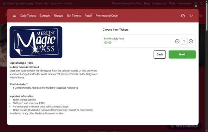Click the Digital Magic Pass heading

(x=21, y=63)
